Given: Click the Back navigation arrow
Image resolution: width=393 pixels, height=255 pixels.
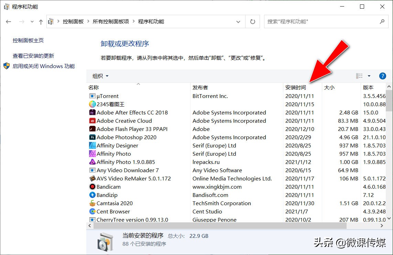Looking at the screenshot, I should pyautogui.click(x=8, y=21).
